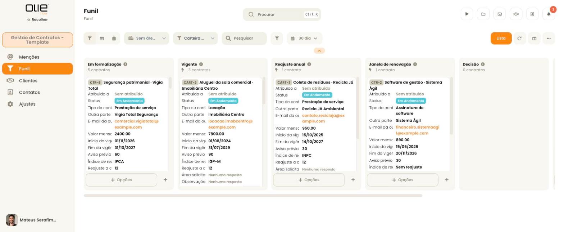Viewport: 564px width, 232px height.
Task: Click Opções under the Em formalização column
Action: coord(121,180)
